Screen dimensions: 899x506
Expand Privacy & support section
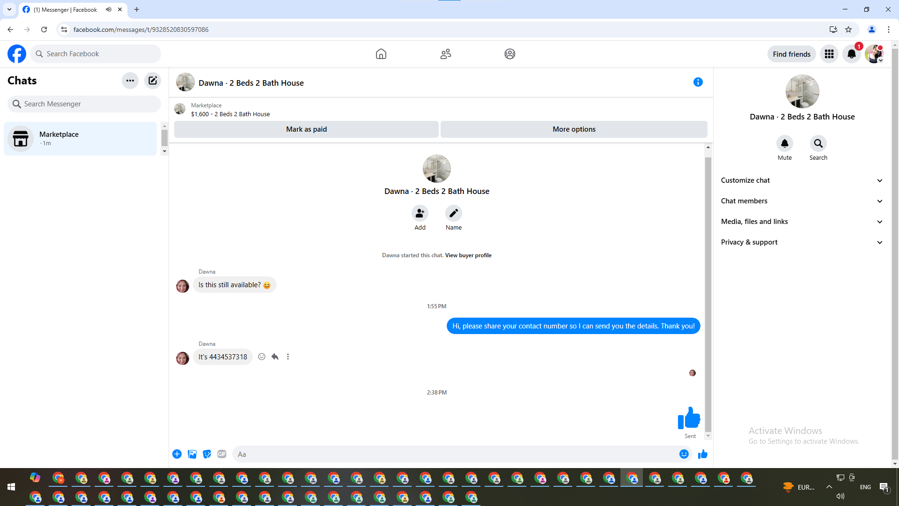coord(802,242)
